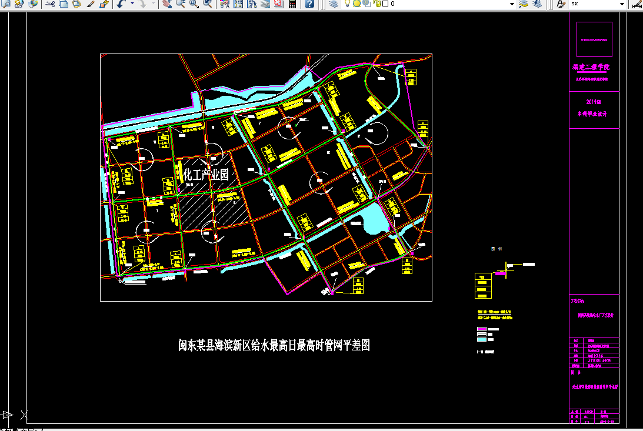Expand the redo history dropdown arrow
This screenshot has height=431, width=643.
[154, 4]
